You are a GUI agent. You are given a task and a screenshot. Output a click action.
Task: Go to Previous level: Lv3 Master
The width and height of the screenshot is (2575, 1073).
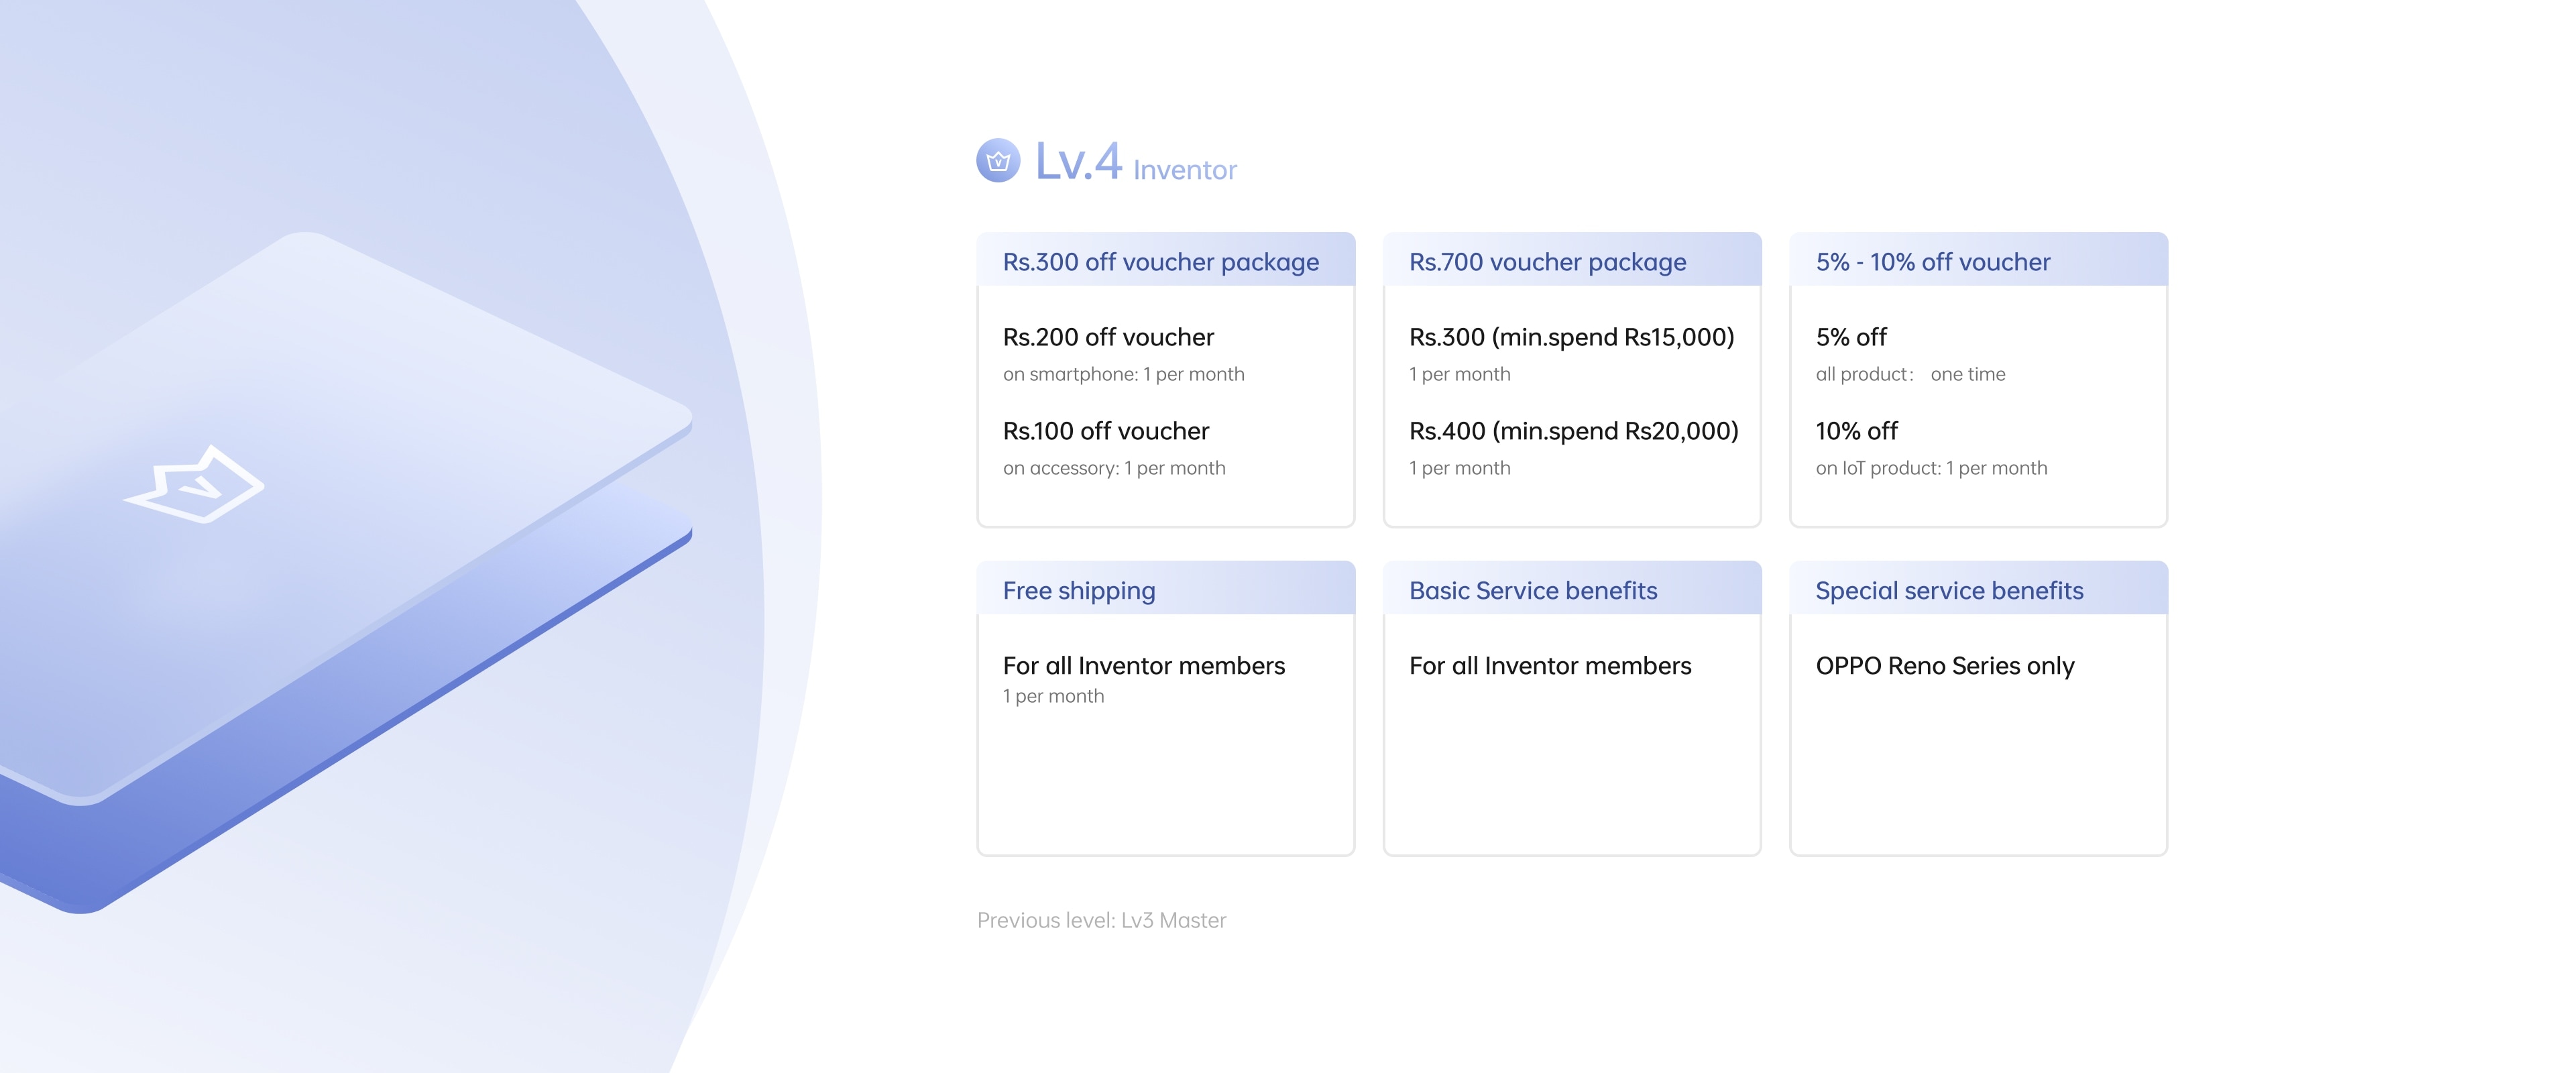point(1100,920)
